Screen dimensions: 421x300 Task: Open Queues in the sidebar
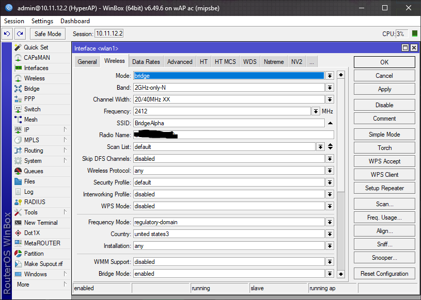(34, 171)
